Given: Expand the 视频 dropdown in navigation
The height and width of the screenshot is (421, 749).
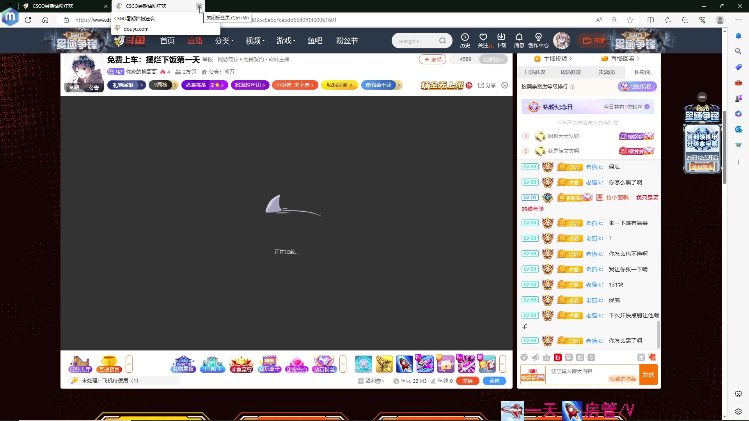Looking at the screenshot, I should (255, 41).
